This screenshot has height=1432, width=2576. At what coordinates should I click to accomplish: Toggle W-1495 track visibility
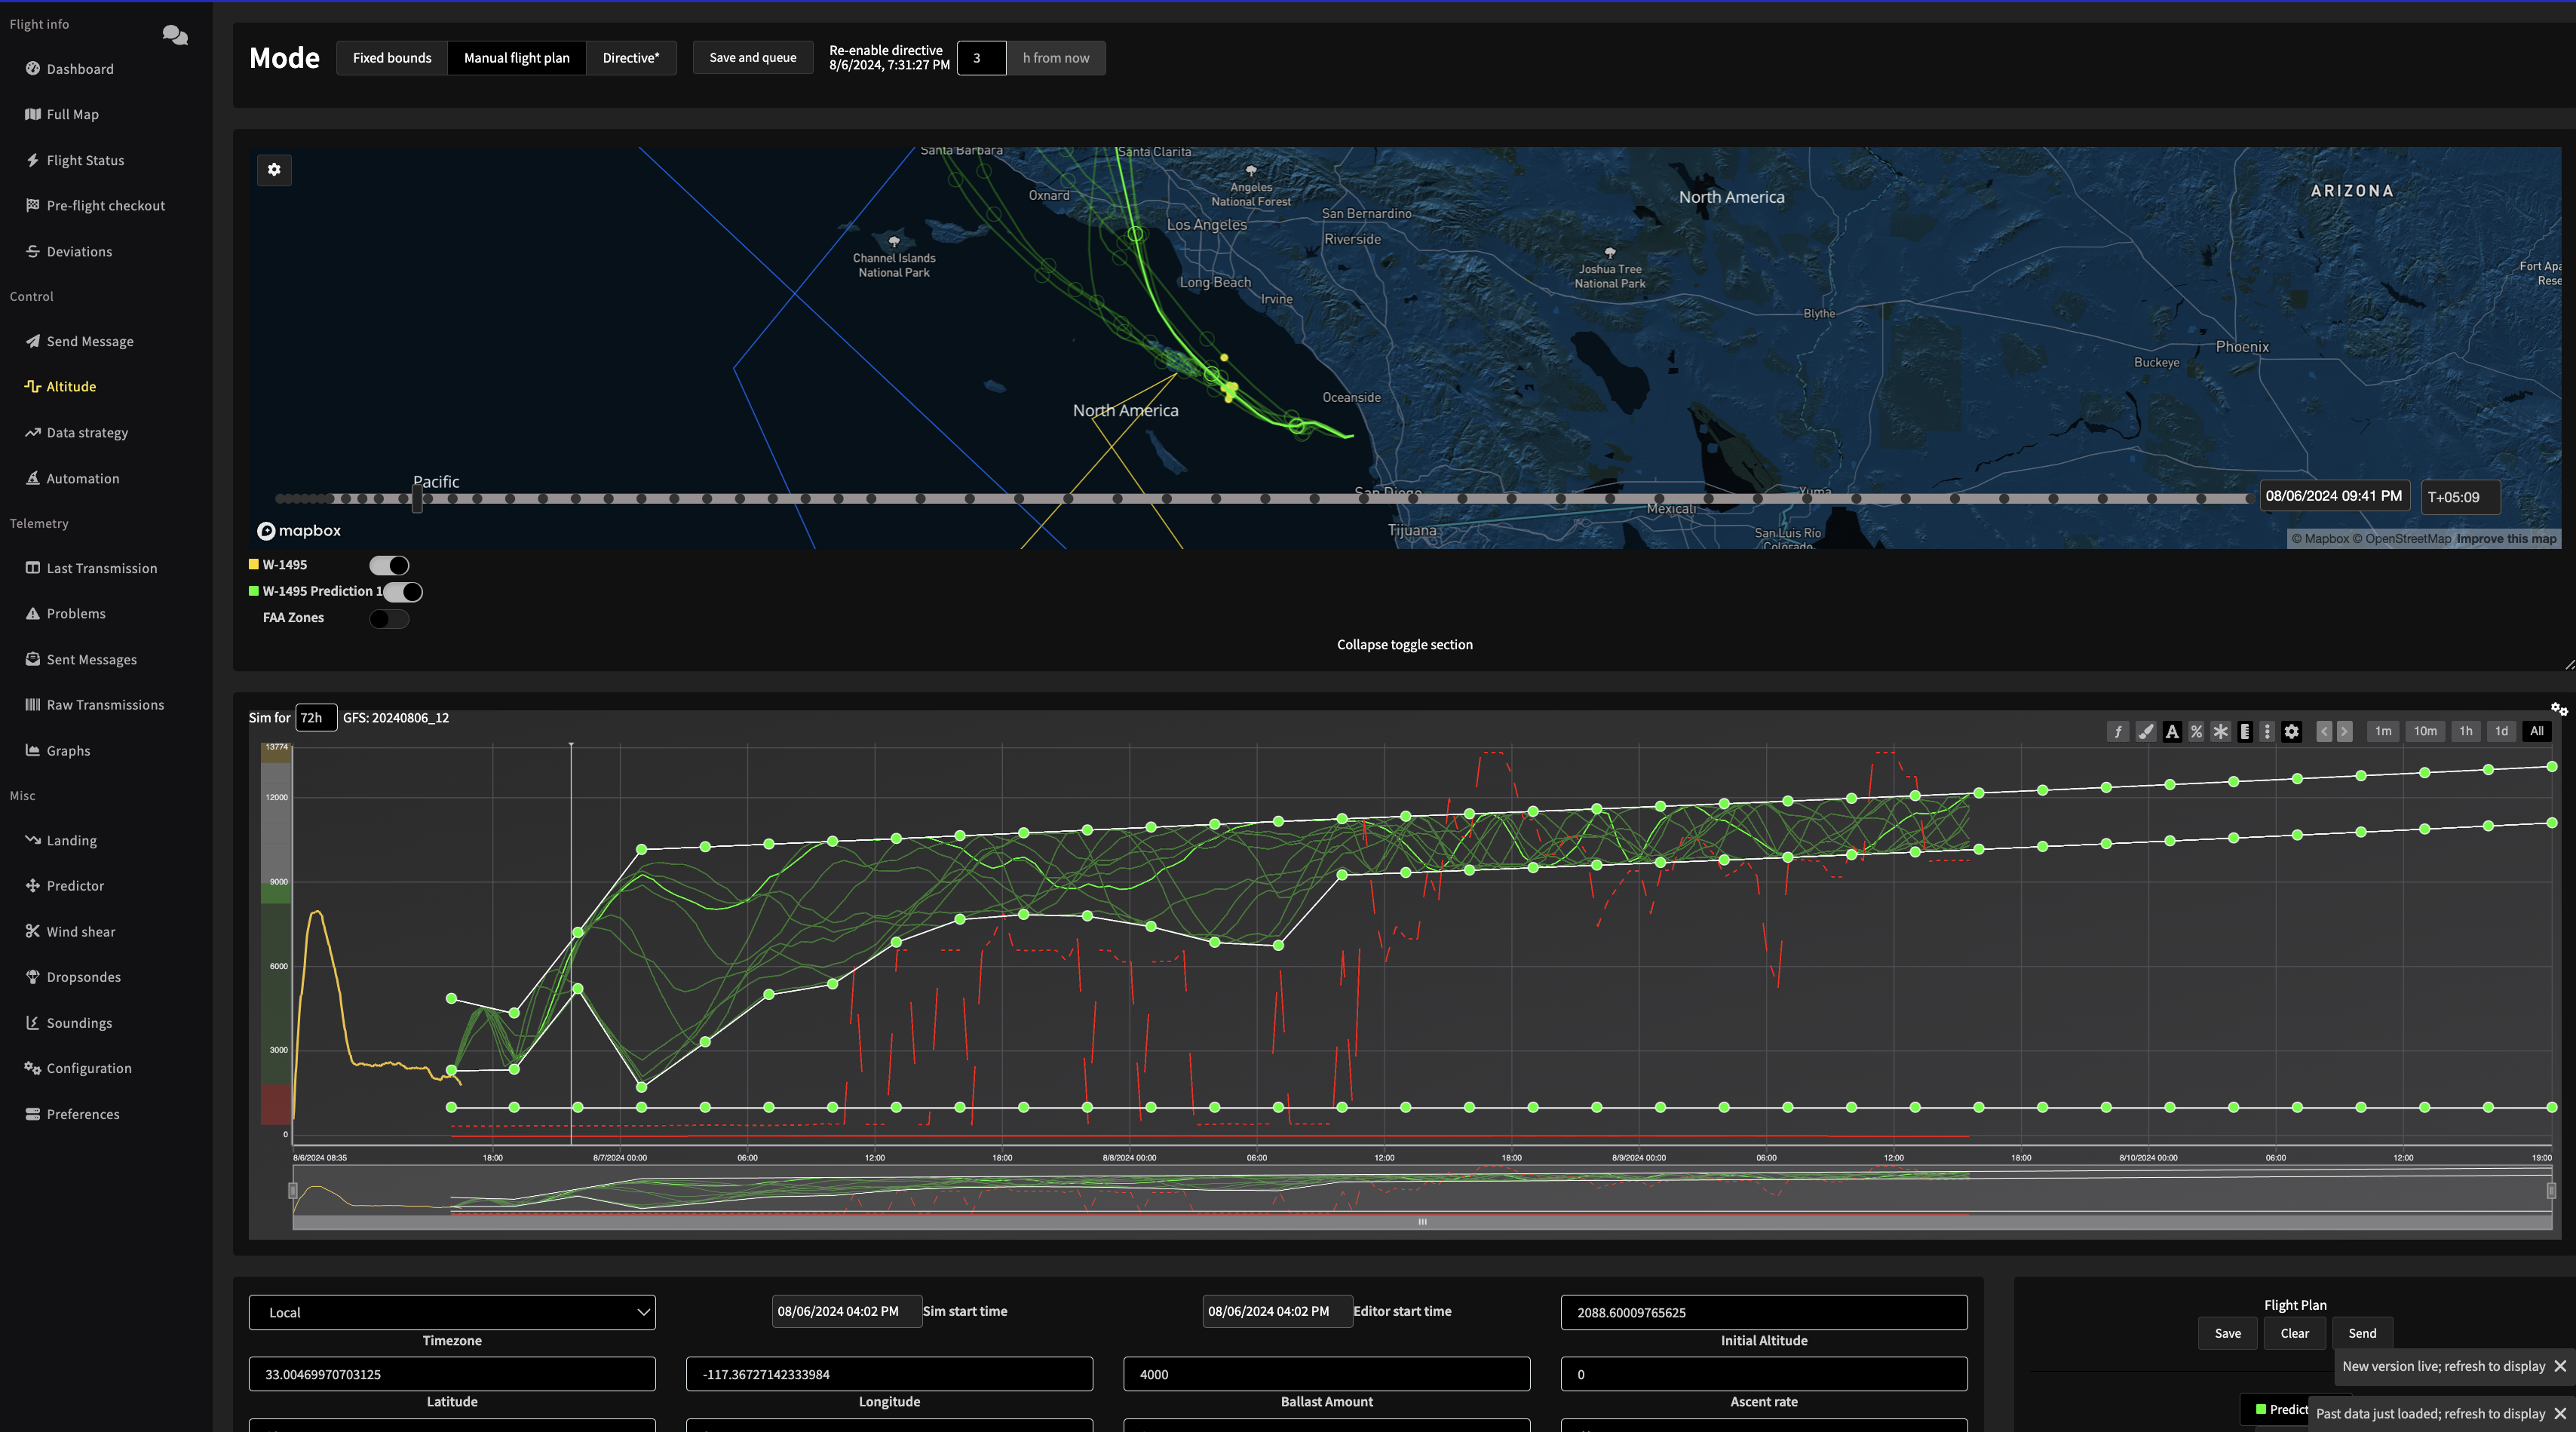click(x=389, y=565)
